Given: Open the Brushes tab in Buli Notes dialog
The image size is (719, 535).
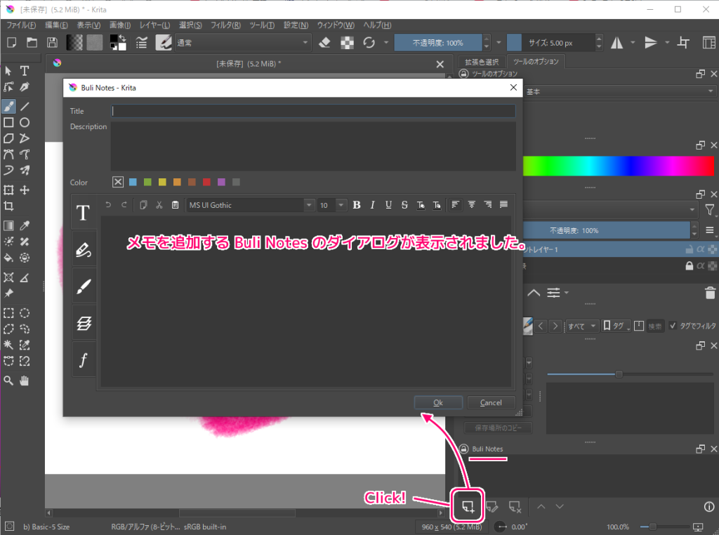Looking at the screenshot, I should click(84, 286).
